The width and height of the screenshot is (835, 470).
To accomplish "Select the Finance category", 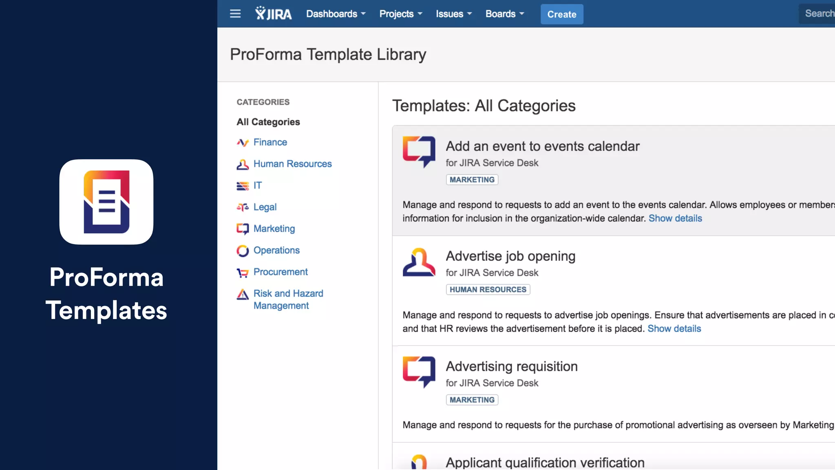I will coord(270,142).
